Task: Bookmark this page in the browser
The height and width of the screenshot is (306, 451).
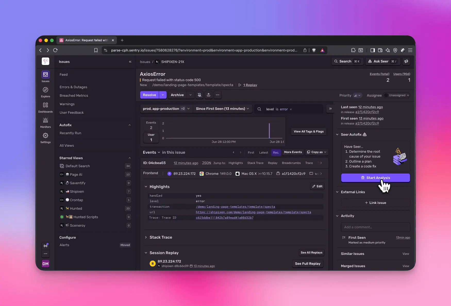Action: [x=96, y=50]
